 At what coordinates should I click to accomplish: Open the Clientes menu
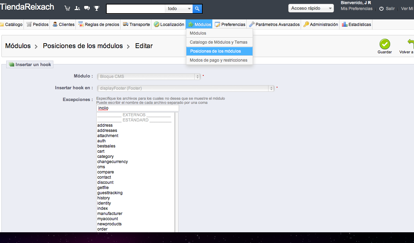point(63,25)
